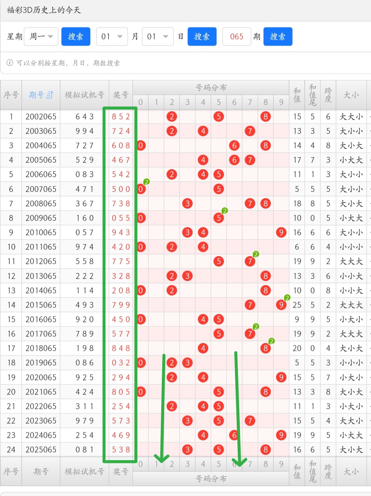Click 搜索 button beside the weekday dropdown

pos(76,36)
